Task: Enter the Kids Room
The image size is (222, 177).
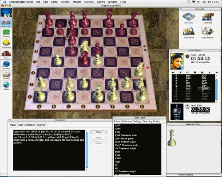Action: coord(6,65)
